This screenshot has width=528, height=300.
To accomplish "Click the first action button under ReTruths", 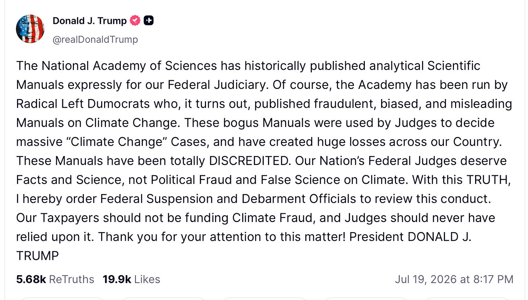I will 62,299.
